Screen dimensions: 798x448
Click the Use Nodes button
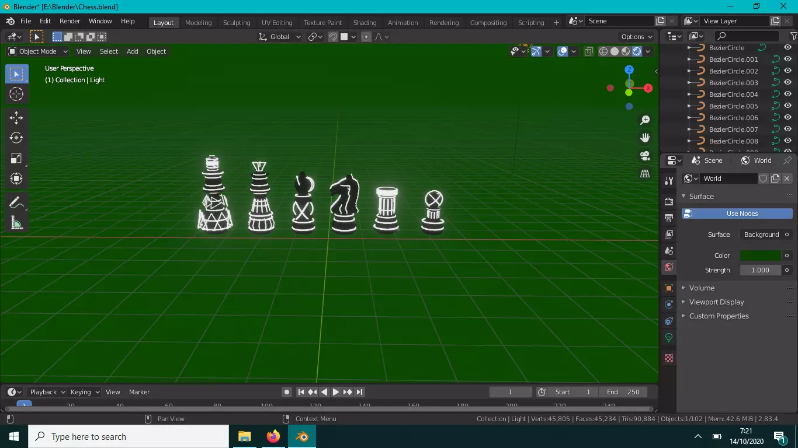pyautogui.click(x=737, y=213)
